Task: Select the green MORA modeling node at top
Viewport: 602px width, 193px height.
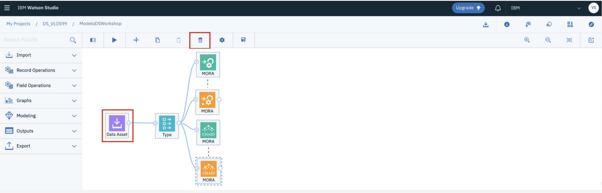Action: 208,65
